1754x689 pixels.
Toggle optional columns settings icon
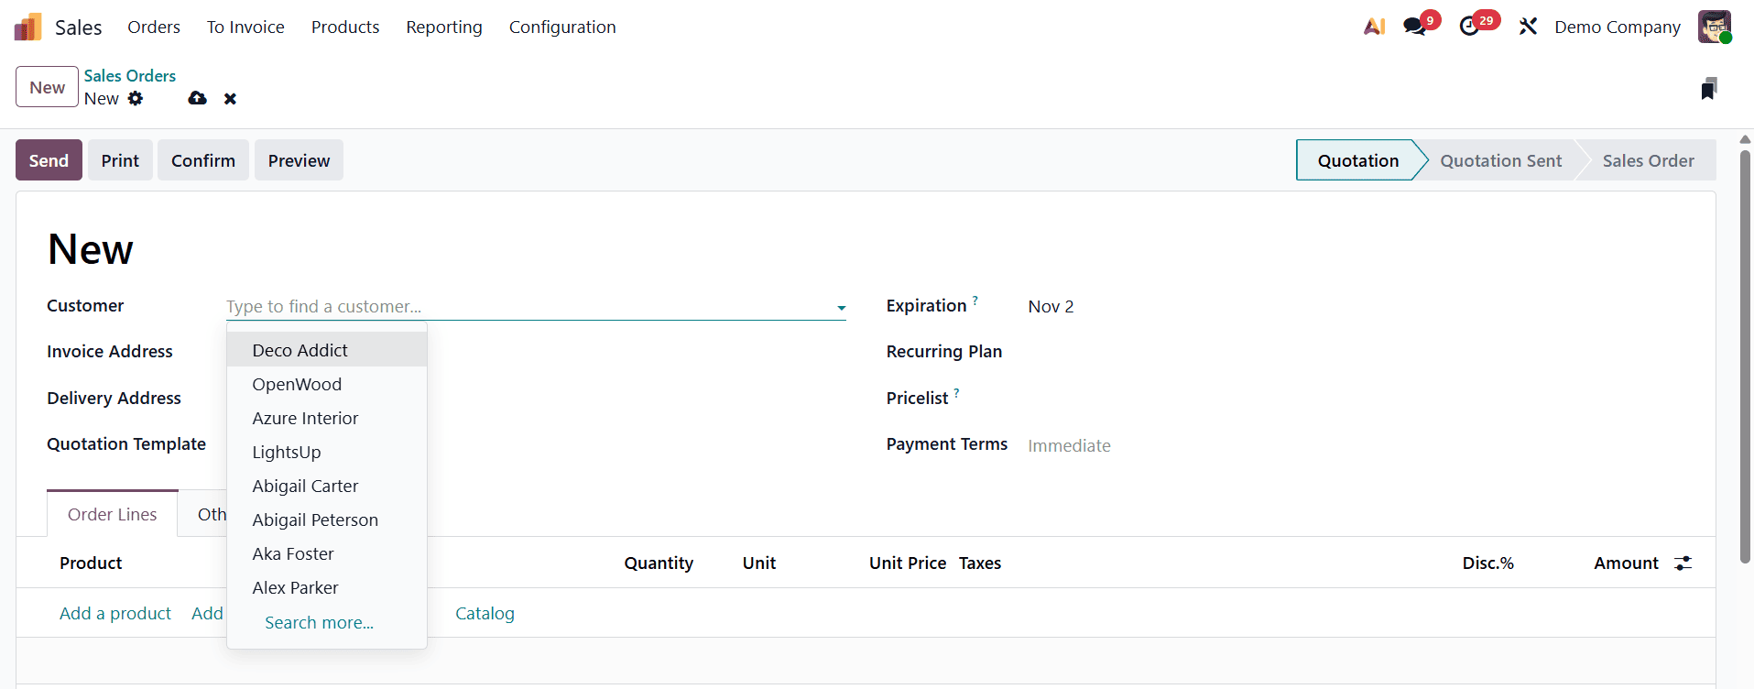tap(1683, 563)
